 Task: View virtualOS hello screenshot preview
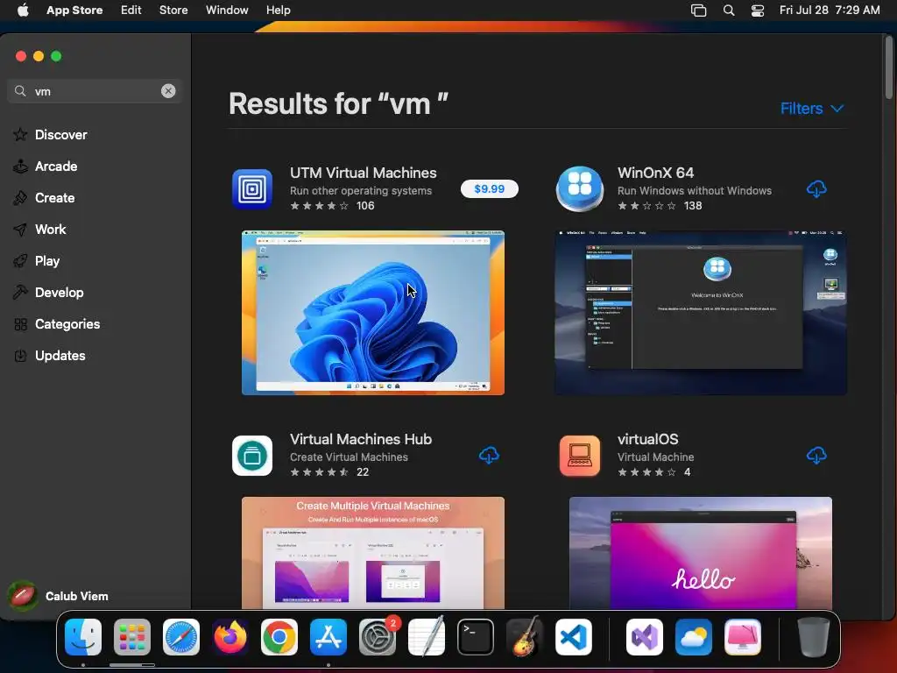pyautogui.click(x=701, y=553)
